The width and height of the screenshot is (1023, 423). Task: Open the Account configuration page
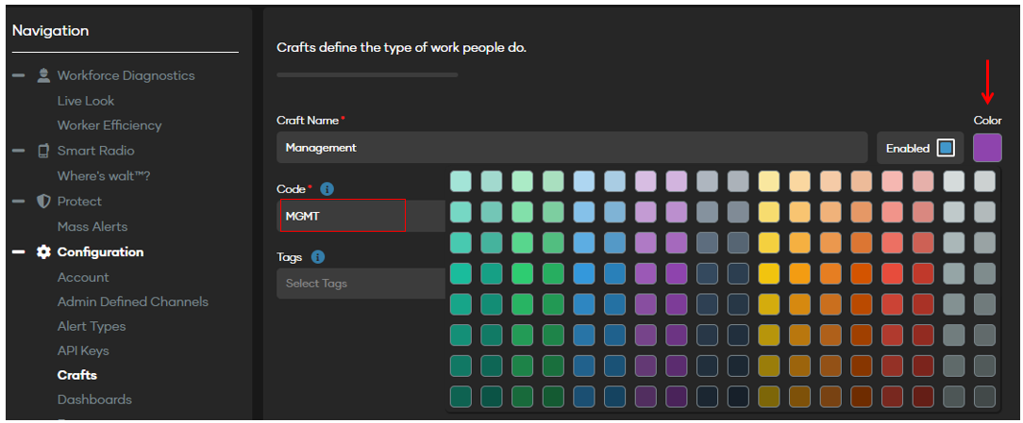click(83, 277)
